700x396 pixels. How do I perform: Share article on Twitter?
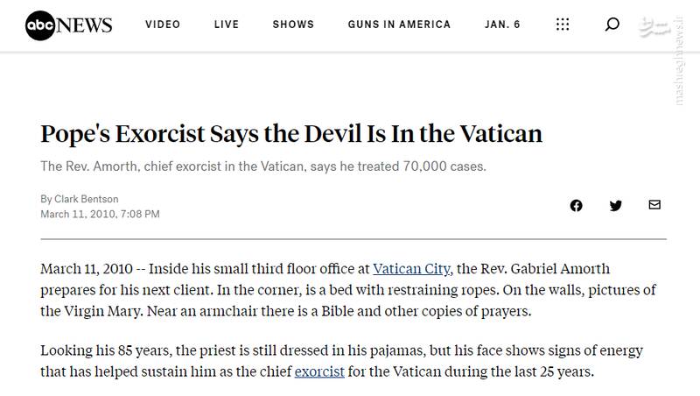tap(615, 206)
